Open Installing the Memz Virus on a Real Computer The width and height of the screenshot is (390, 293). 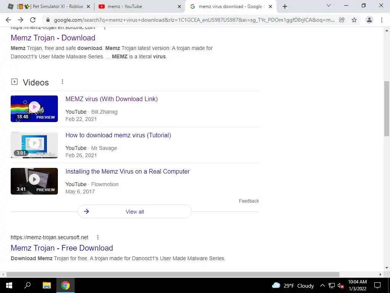coord(128,171)
